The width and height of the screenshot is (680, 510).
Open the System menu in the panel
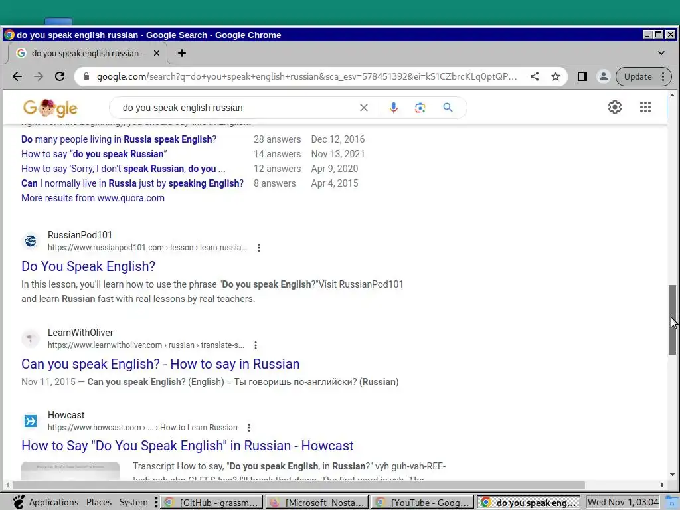pyautogui.click(x=133, y=502)
